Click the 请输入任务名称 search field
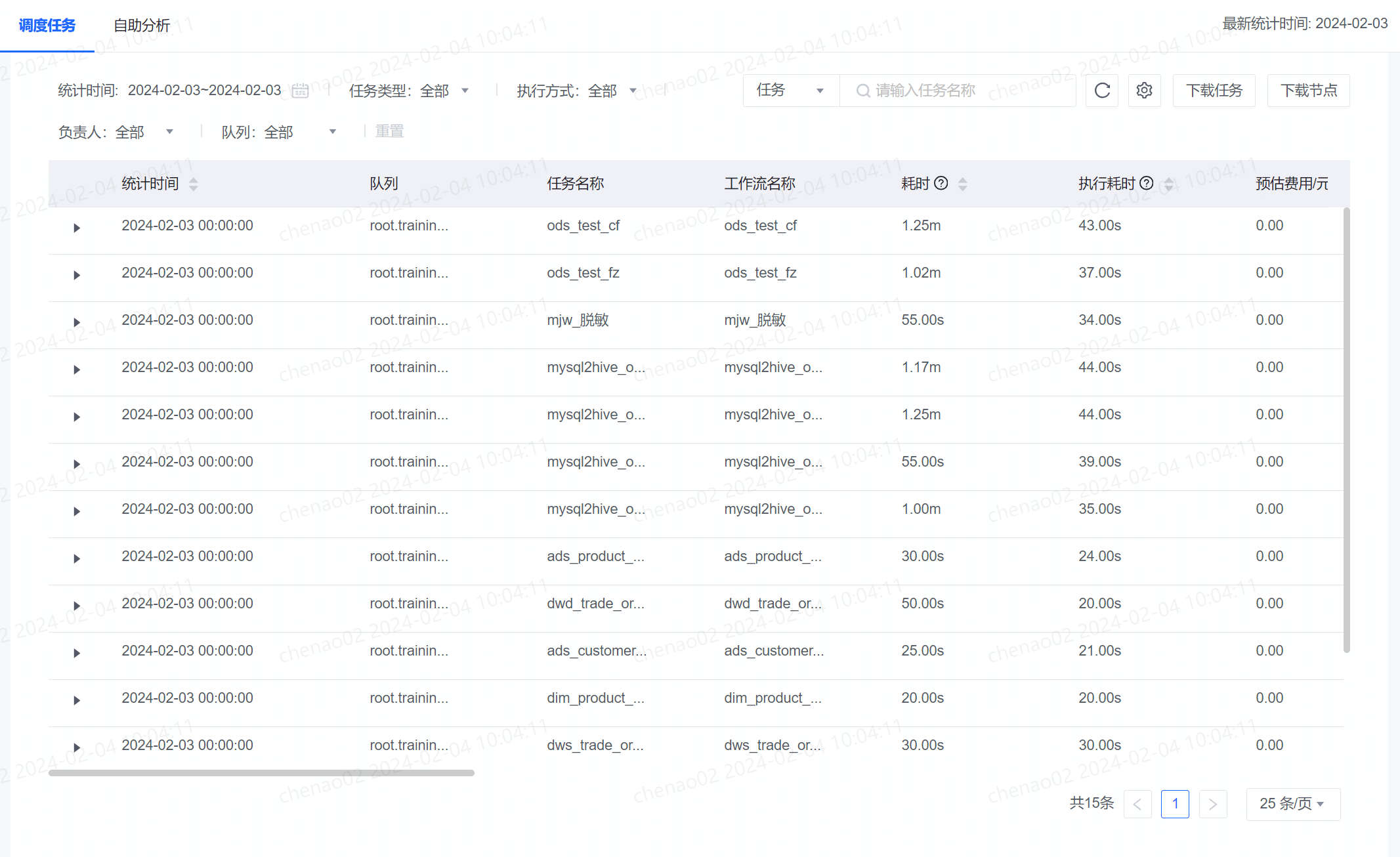 click(x=958, y=91)
